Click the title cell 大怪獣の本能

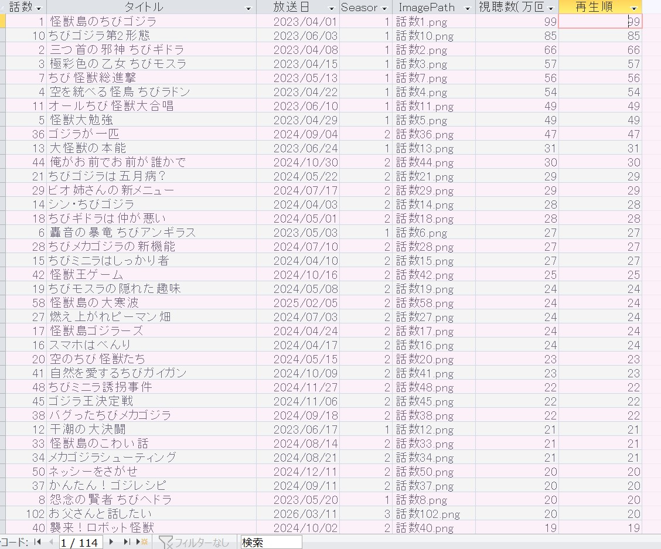coord(151,148)
